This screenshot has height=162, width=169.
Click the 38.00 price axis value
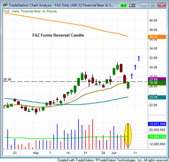[153, 30]
